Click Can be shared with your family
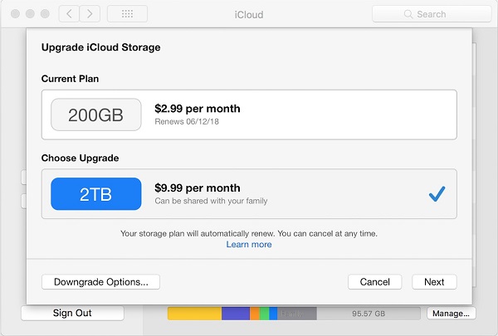Screen dimensions: 498x336 click(x=211, y=201)
